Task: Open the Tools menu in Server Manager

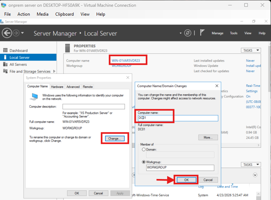Action: [x=234, y=33]
